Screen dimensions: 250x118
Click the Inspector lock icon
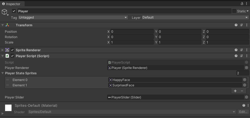tap(242, 3)
